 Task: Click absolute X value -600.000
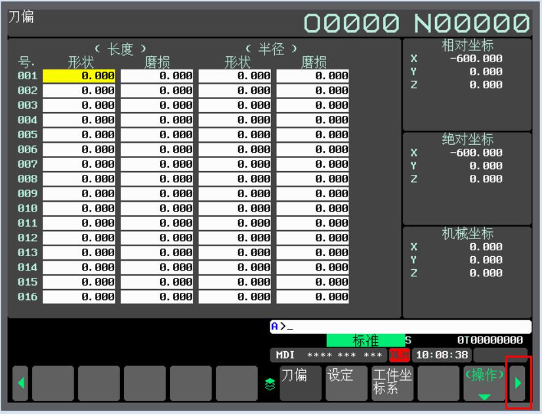coord(476,153)
